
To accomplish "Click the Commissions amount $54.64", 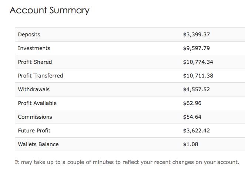I will click(x=192, y=117).
